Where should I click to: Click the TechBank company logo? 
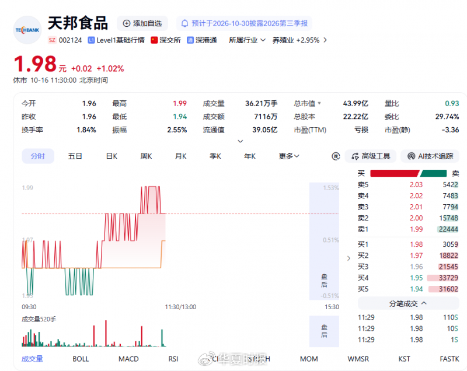[27, 30]
